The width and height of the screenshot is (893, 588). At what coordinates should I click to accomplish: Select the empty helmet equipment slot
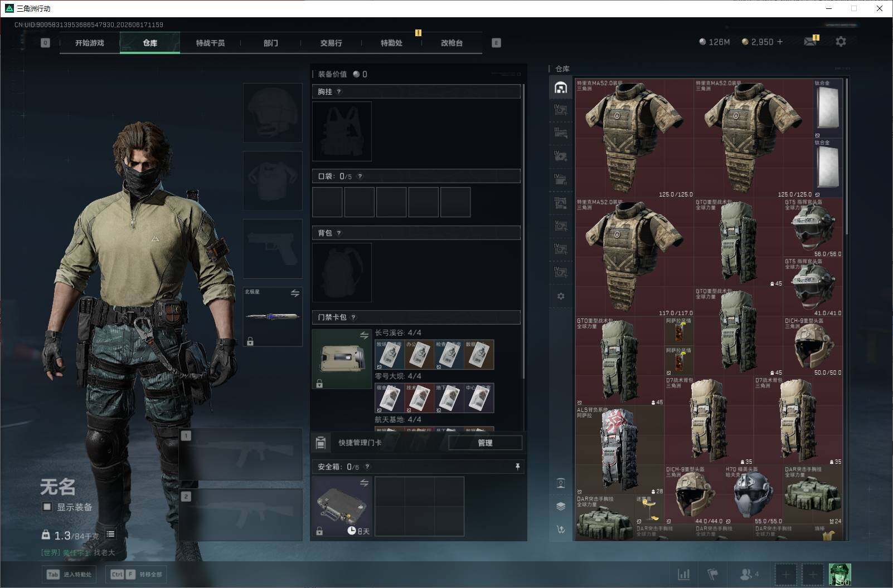[x=273, y=112]
